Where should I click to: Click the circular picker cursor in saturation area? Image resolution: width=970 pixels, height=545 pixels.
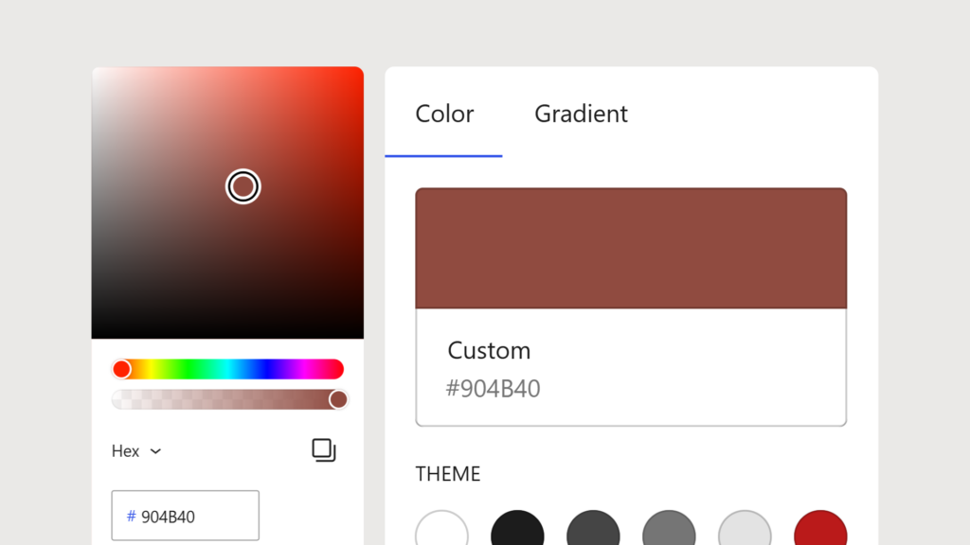[243, 186]
